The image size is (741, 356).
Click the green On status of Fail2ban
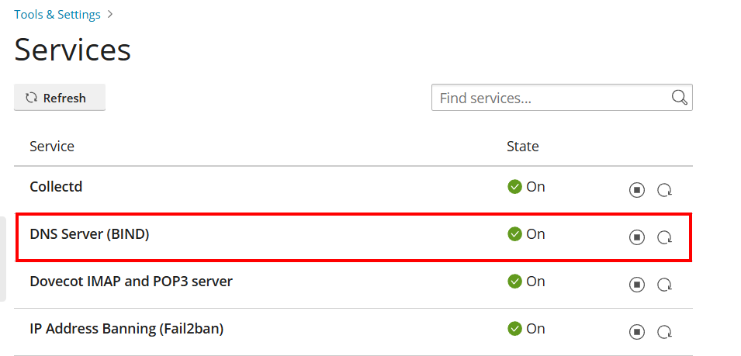point(526,329)
